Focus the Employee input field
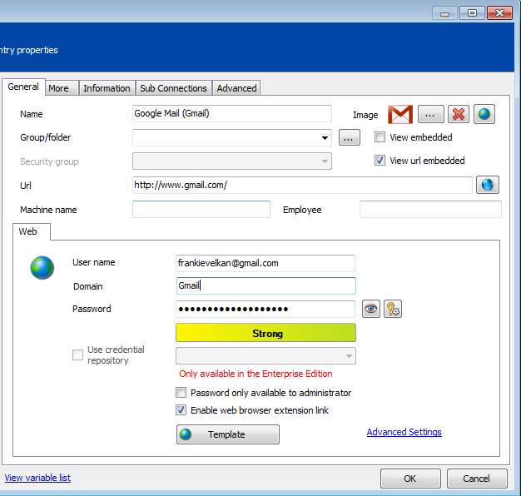Viewport: 521px width, 496px height. point(430,209)
